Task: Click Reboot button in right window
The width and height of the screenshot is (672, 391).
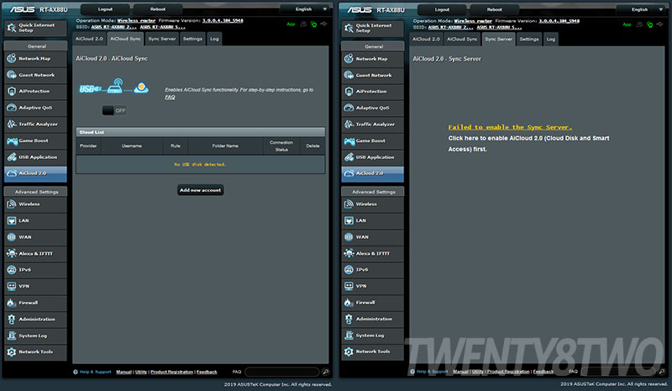Action: 494,9
